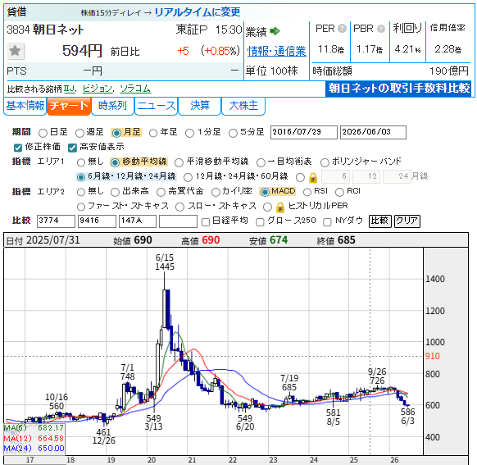Select the 一目均衡表 indicator
This screenshot has width=477, height=465.
tap(261, 162)
